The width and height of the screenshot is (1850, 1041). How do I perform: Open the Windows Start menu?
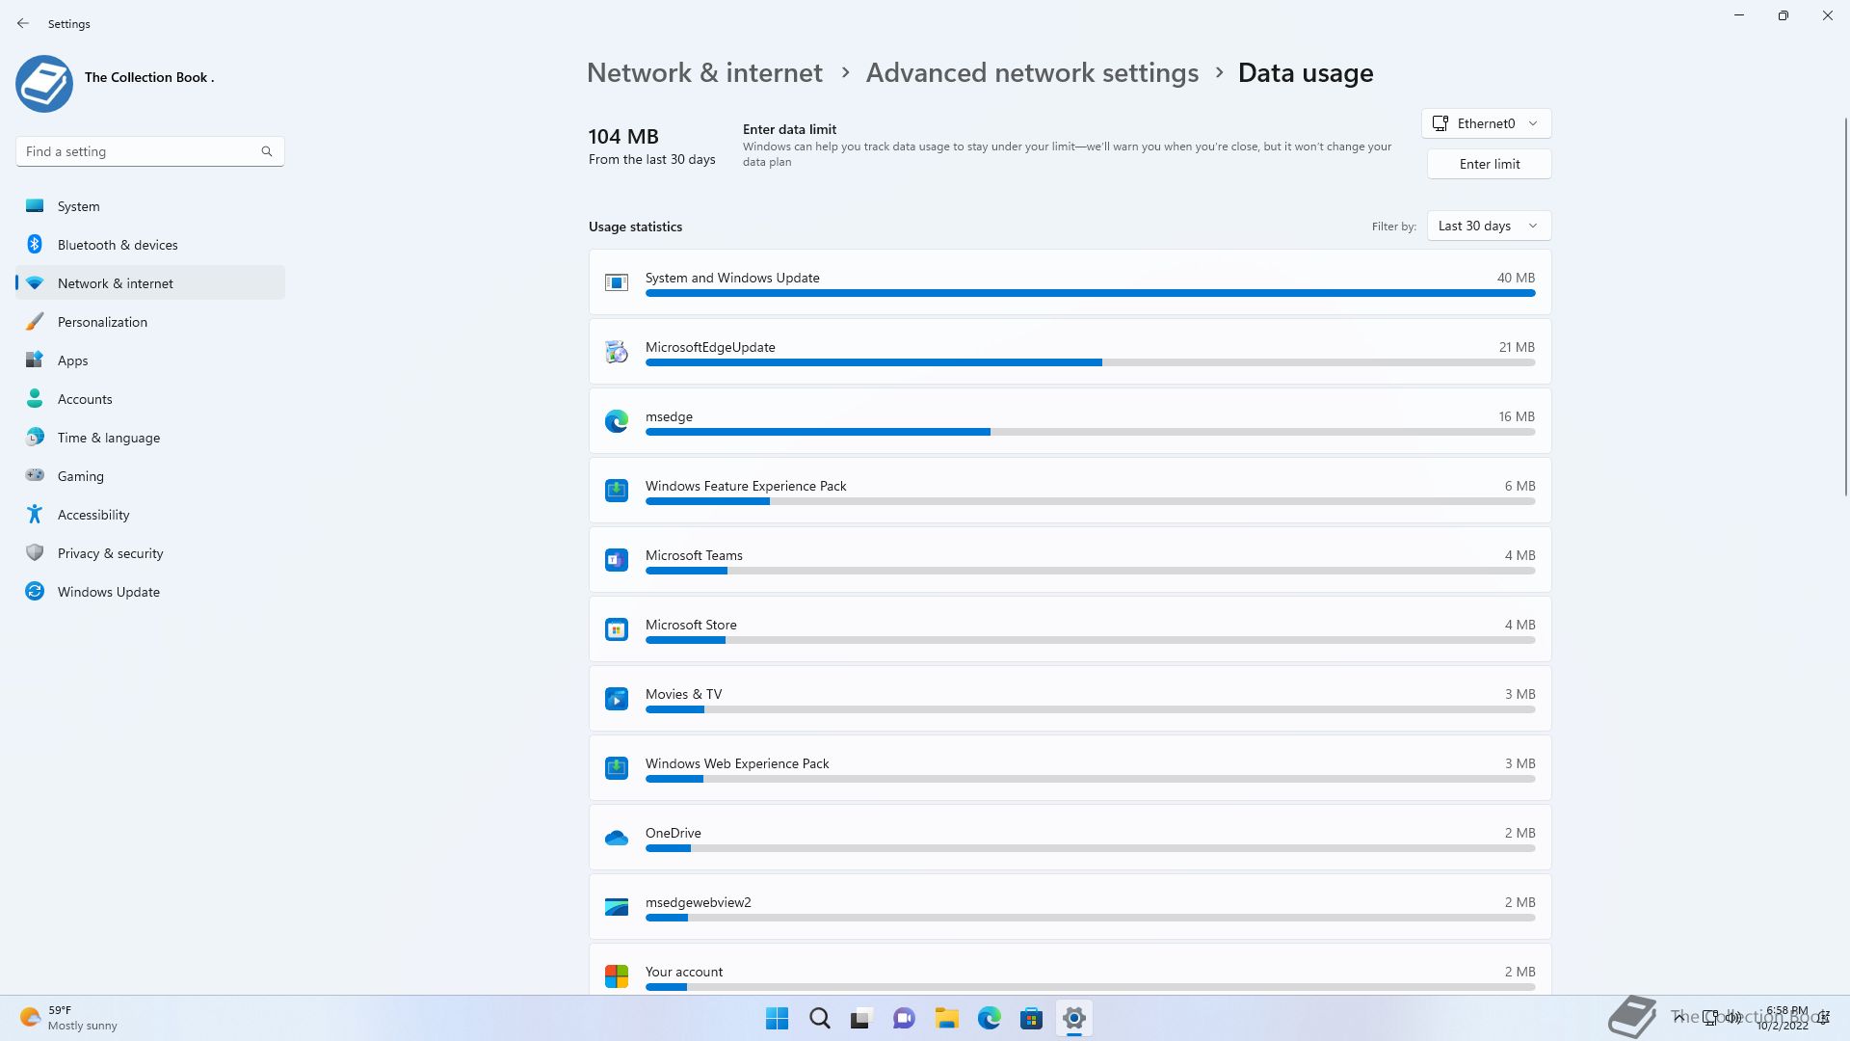coord(777,1018)
